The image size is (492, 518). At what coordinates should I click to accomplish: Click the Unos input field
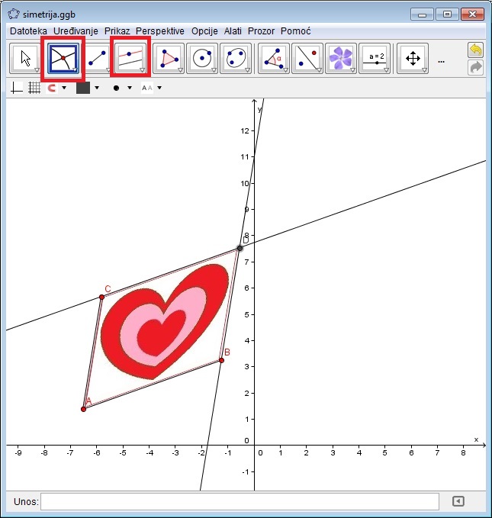point(240,501)
